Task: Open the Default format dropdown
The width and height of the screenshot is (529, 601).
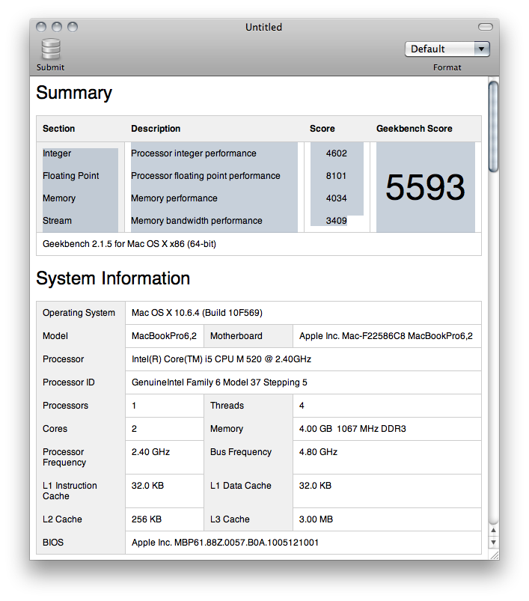Action: point(447,49)
